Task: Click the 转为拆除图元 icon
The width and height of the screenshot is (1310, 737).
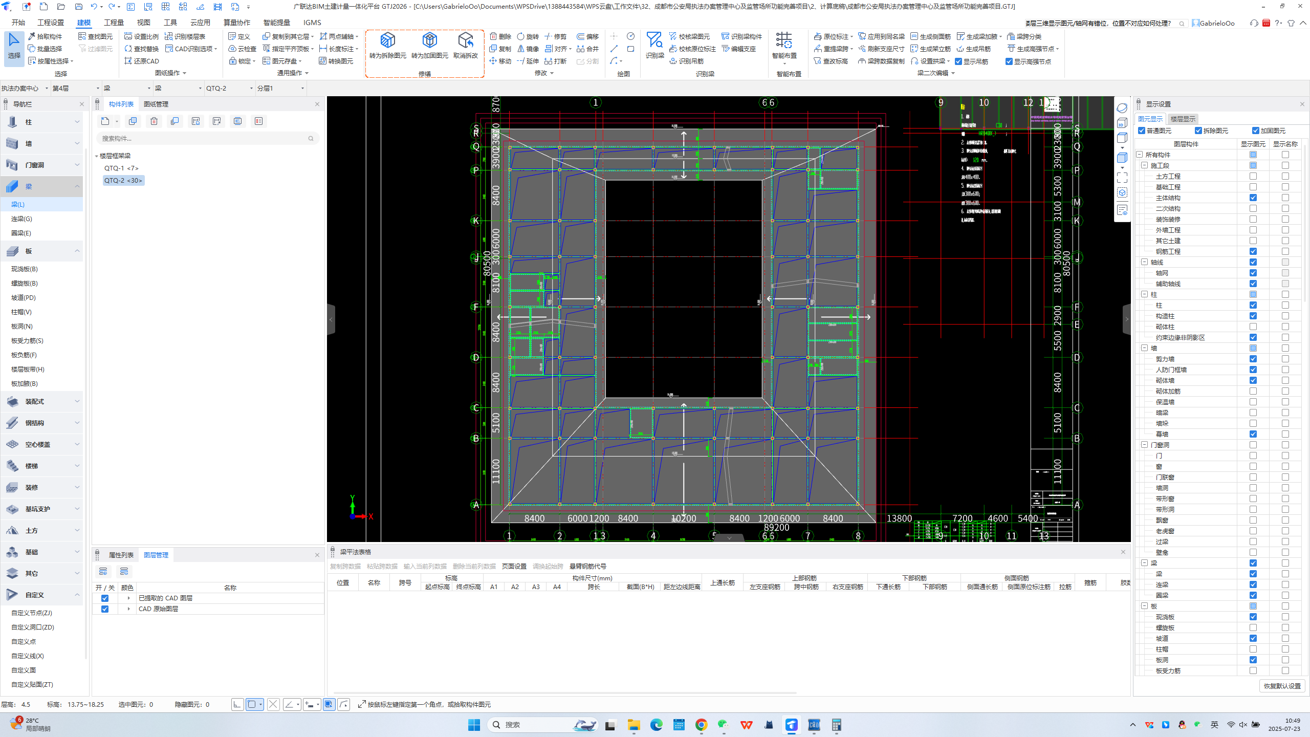Action: coord(387,41)
